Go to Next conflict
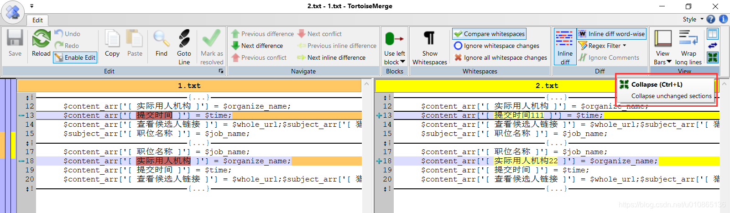 coord(319,34)
